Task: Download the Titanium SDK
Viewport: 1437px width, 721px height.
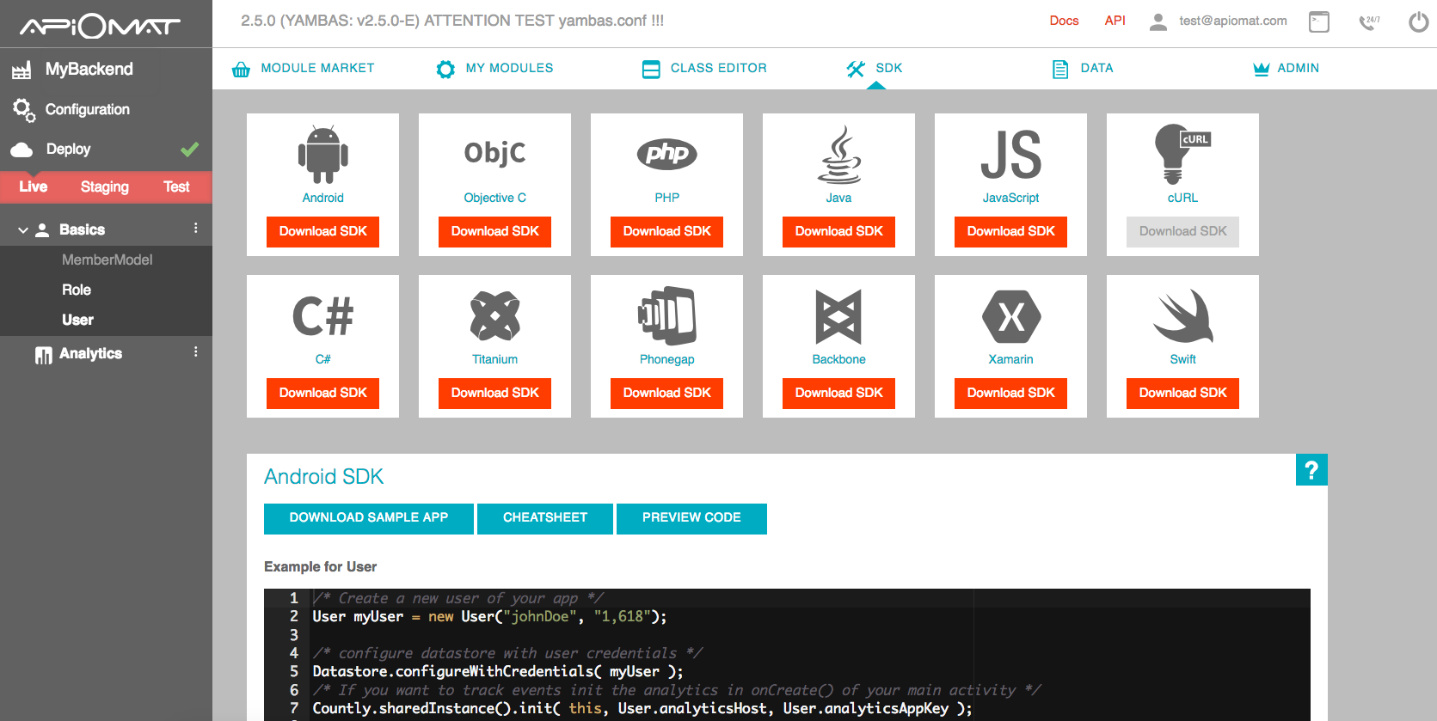Action: pyautogui.click(x=494, y=393)
